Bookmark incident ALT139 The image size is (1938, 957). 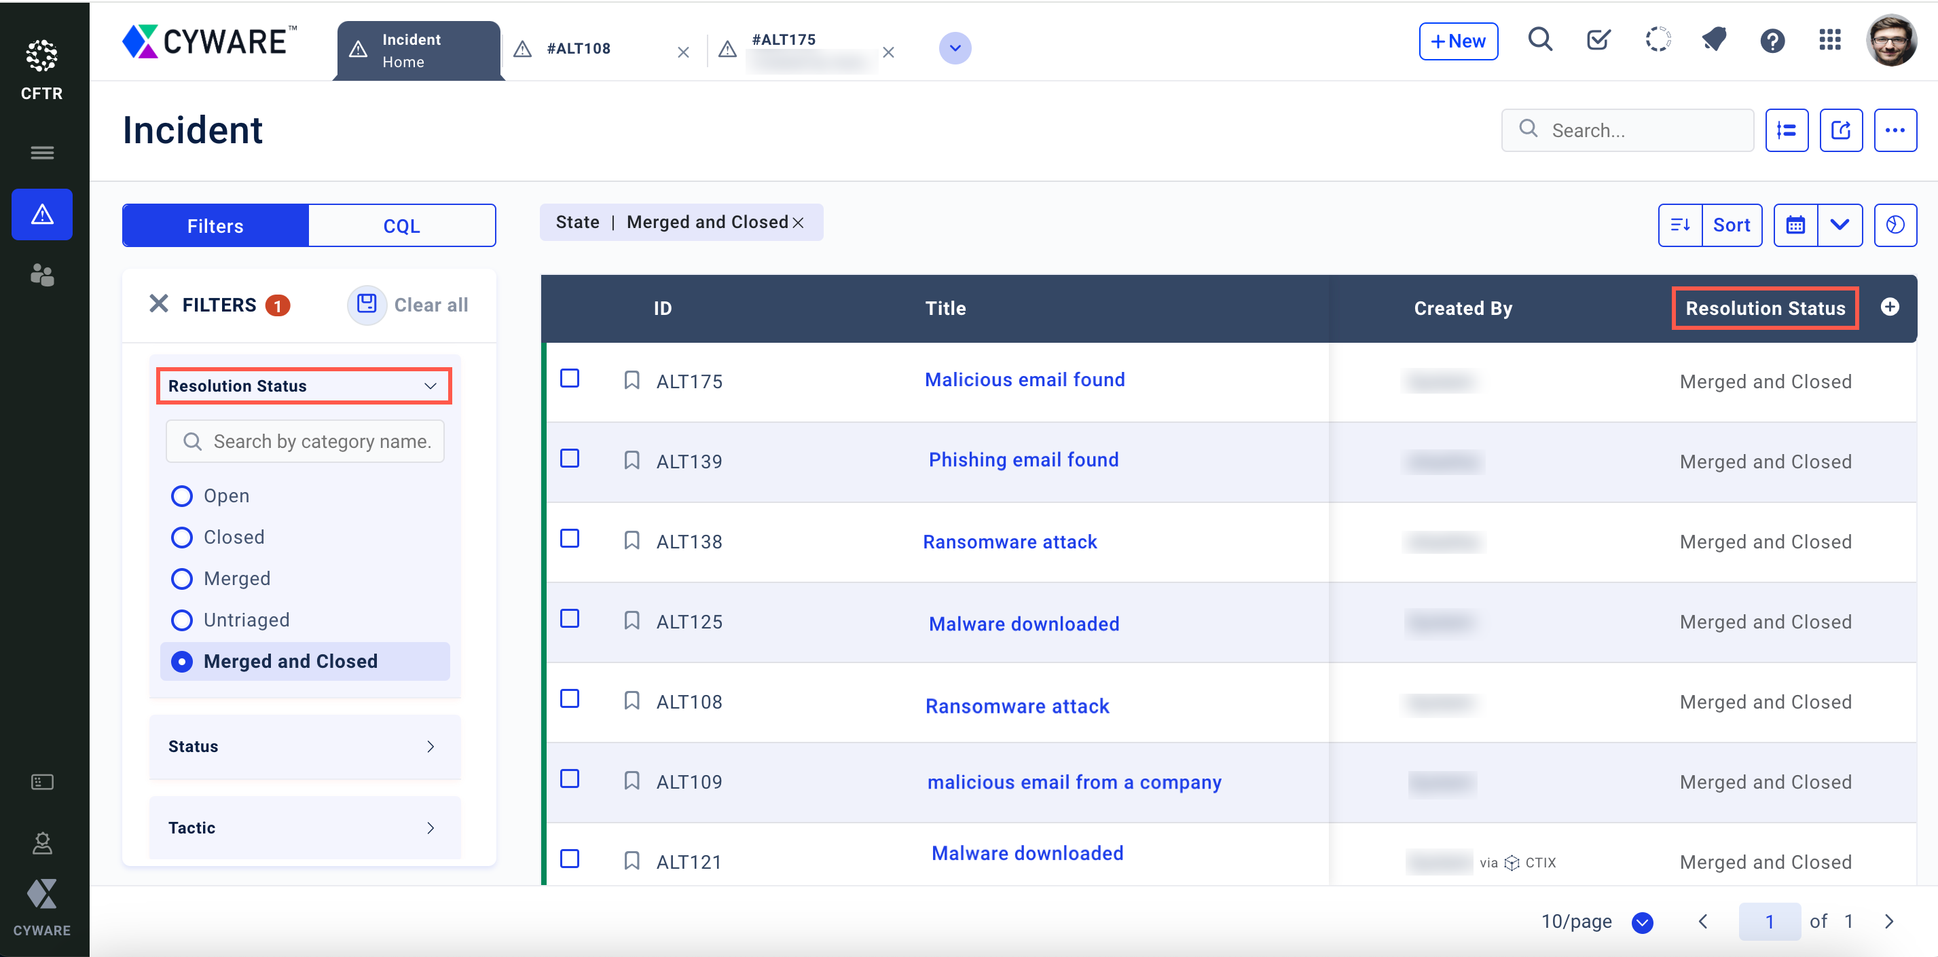(632, 460)
